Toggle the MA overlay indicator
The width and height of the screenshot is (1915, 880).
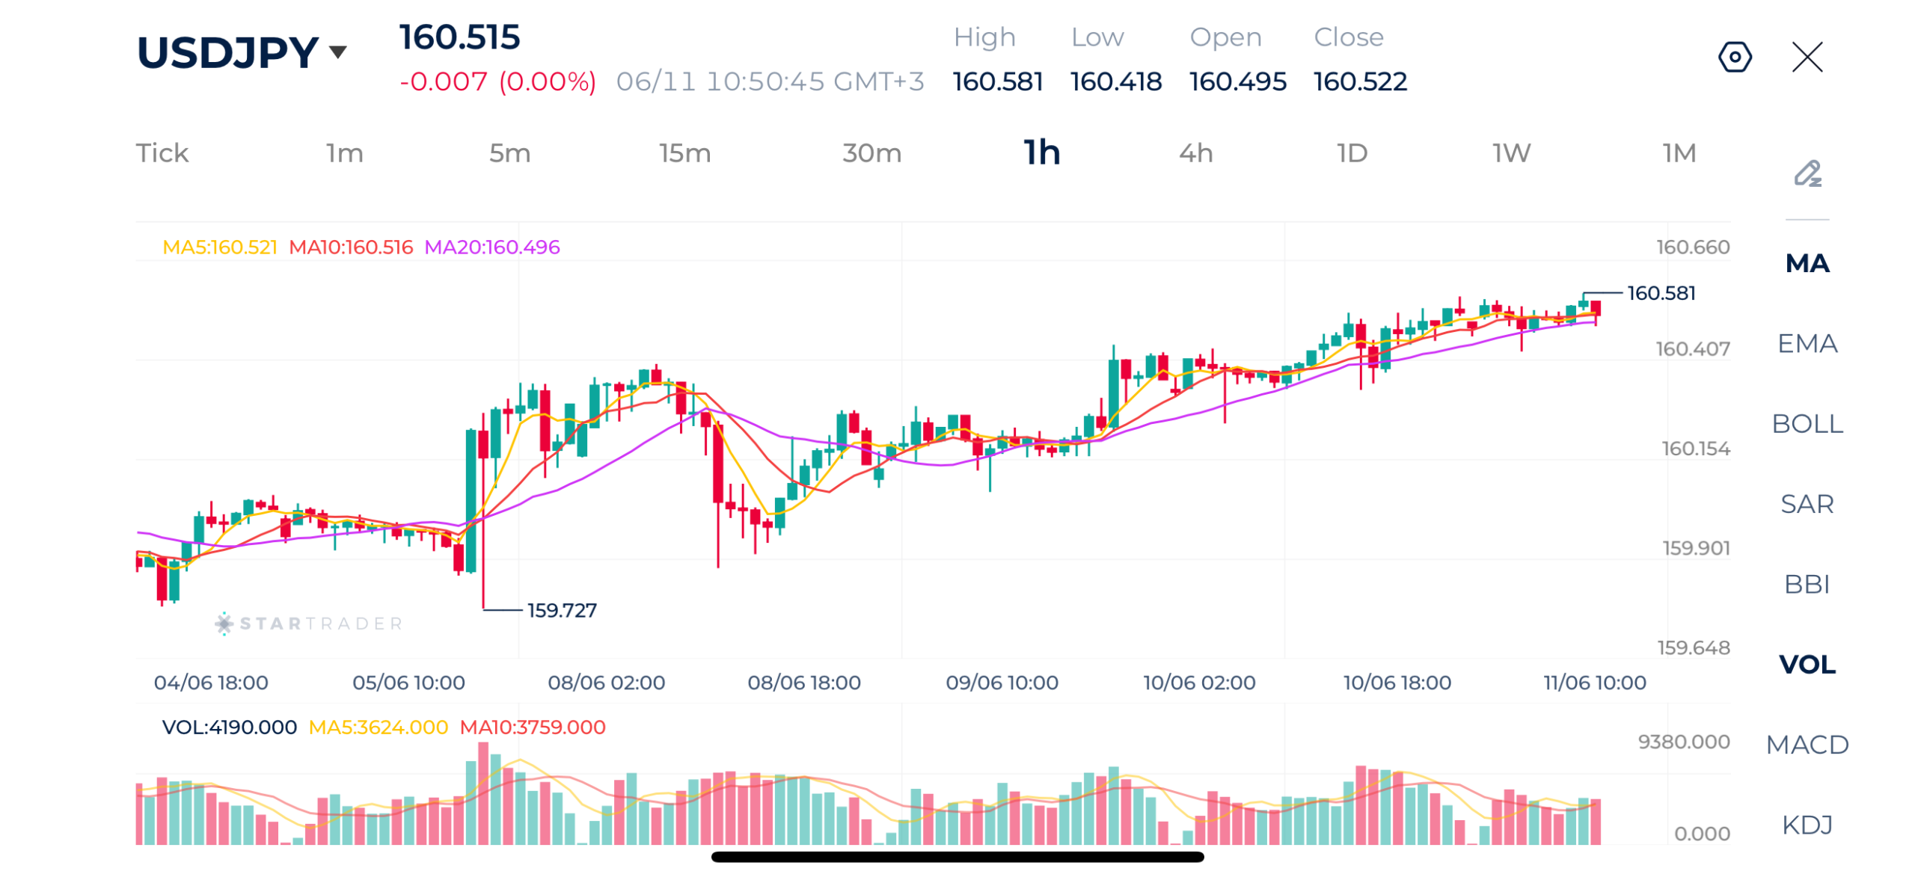[1807, 263]
